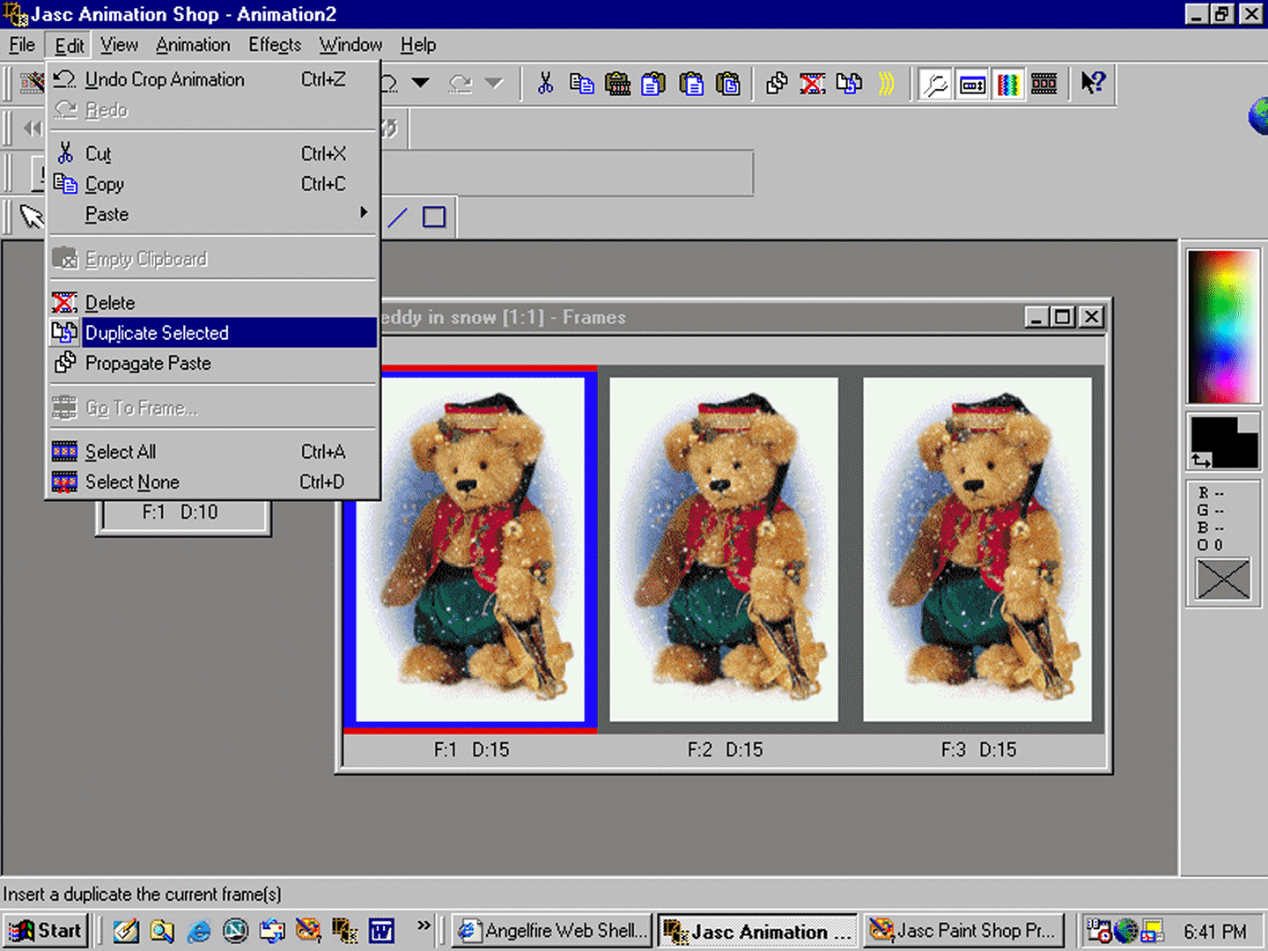Open the undo history dropdown arrow
Screen dimensions: 1268x951
point(421,84)
